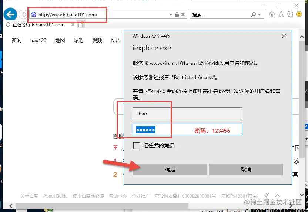
Task: Open About Baidu footer link
Action: point(56,196)
